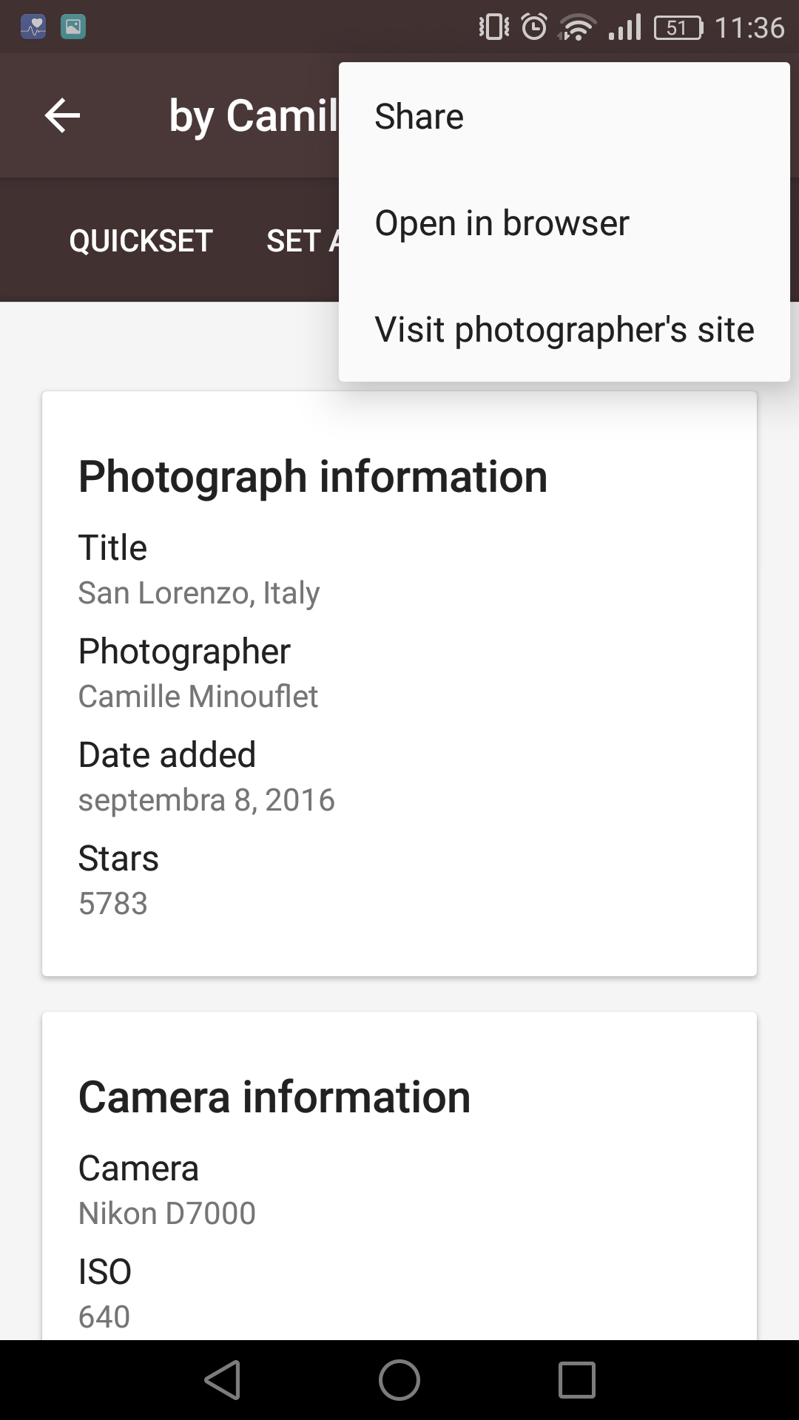Select Visit photographer's site option
The width and height of the screenshot is (799, 1420).
564,329
